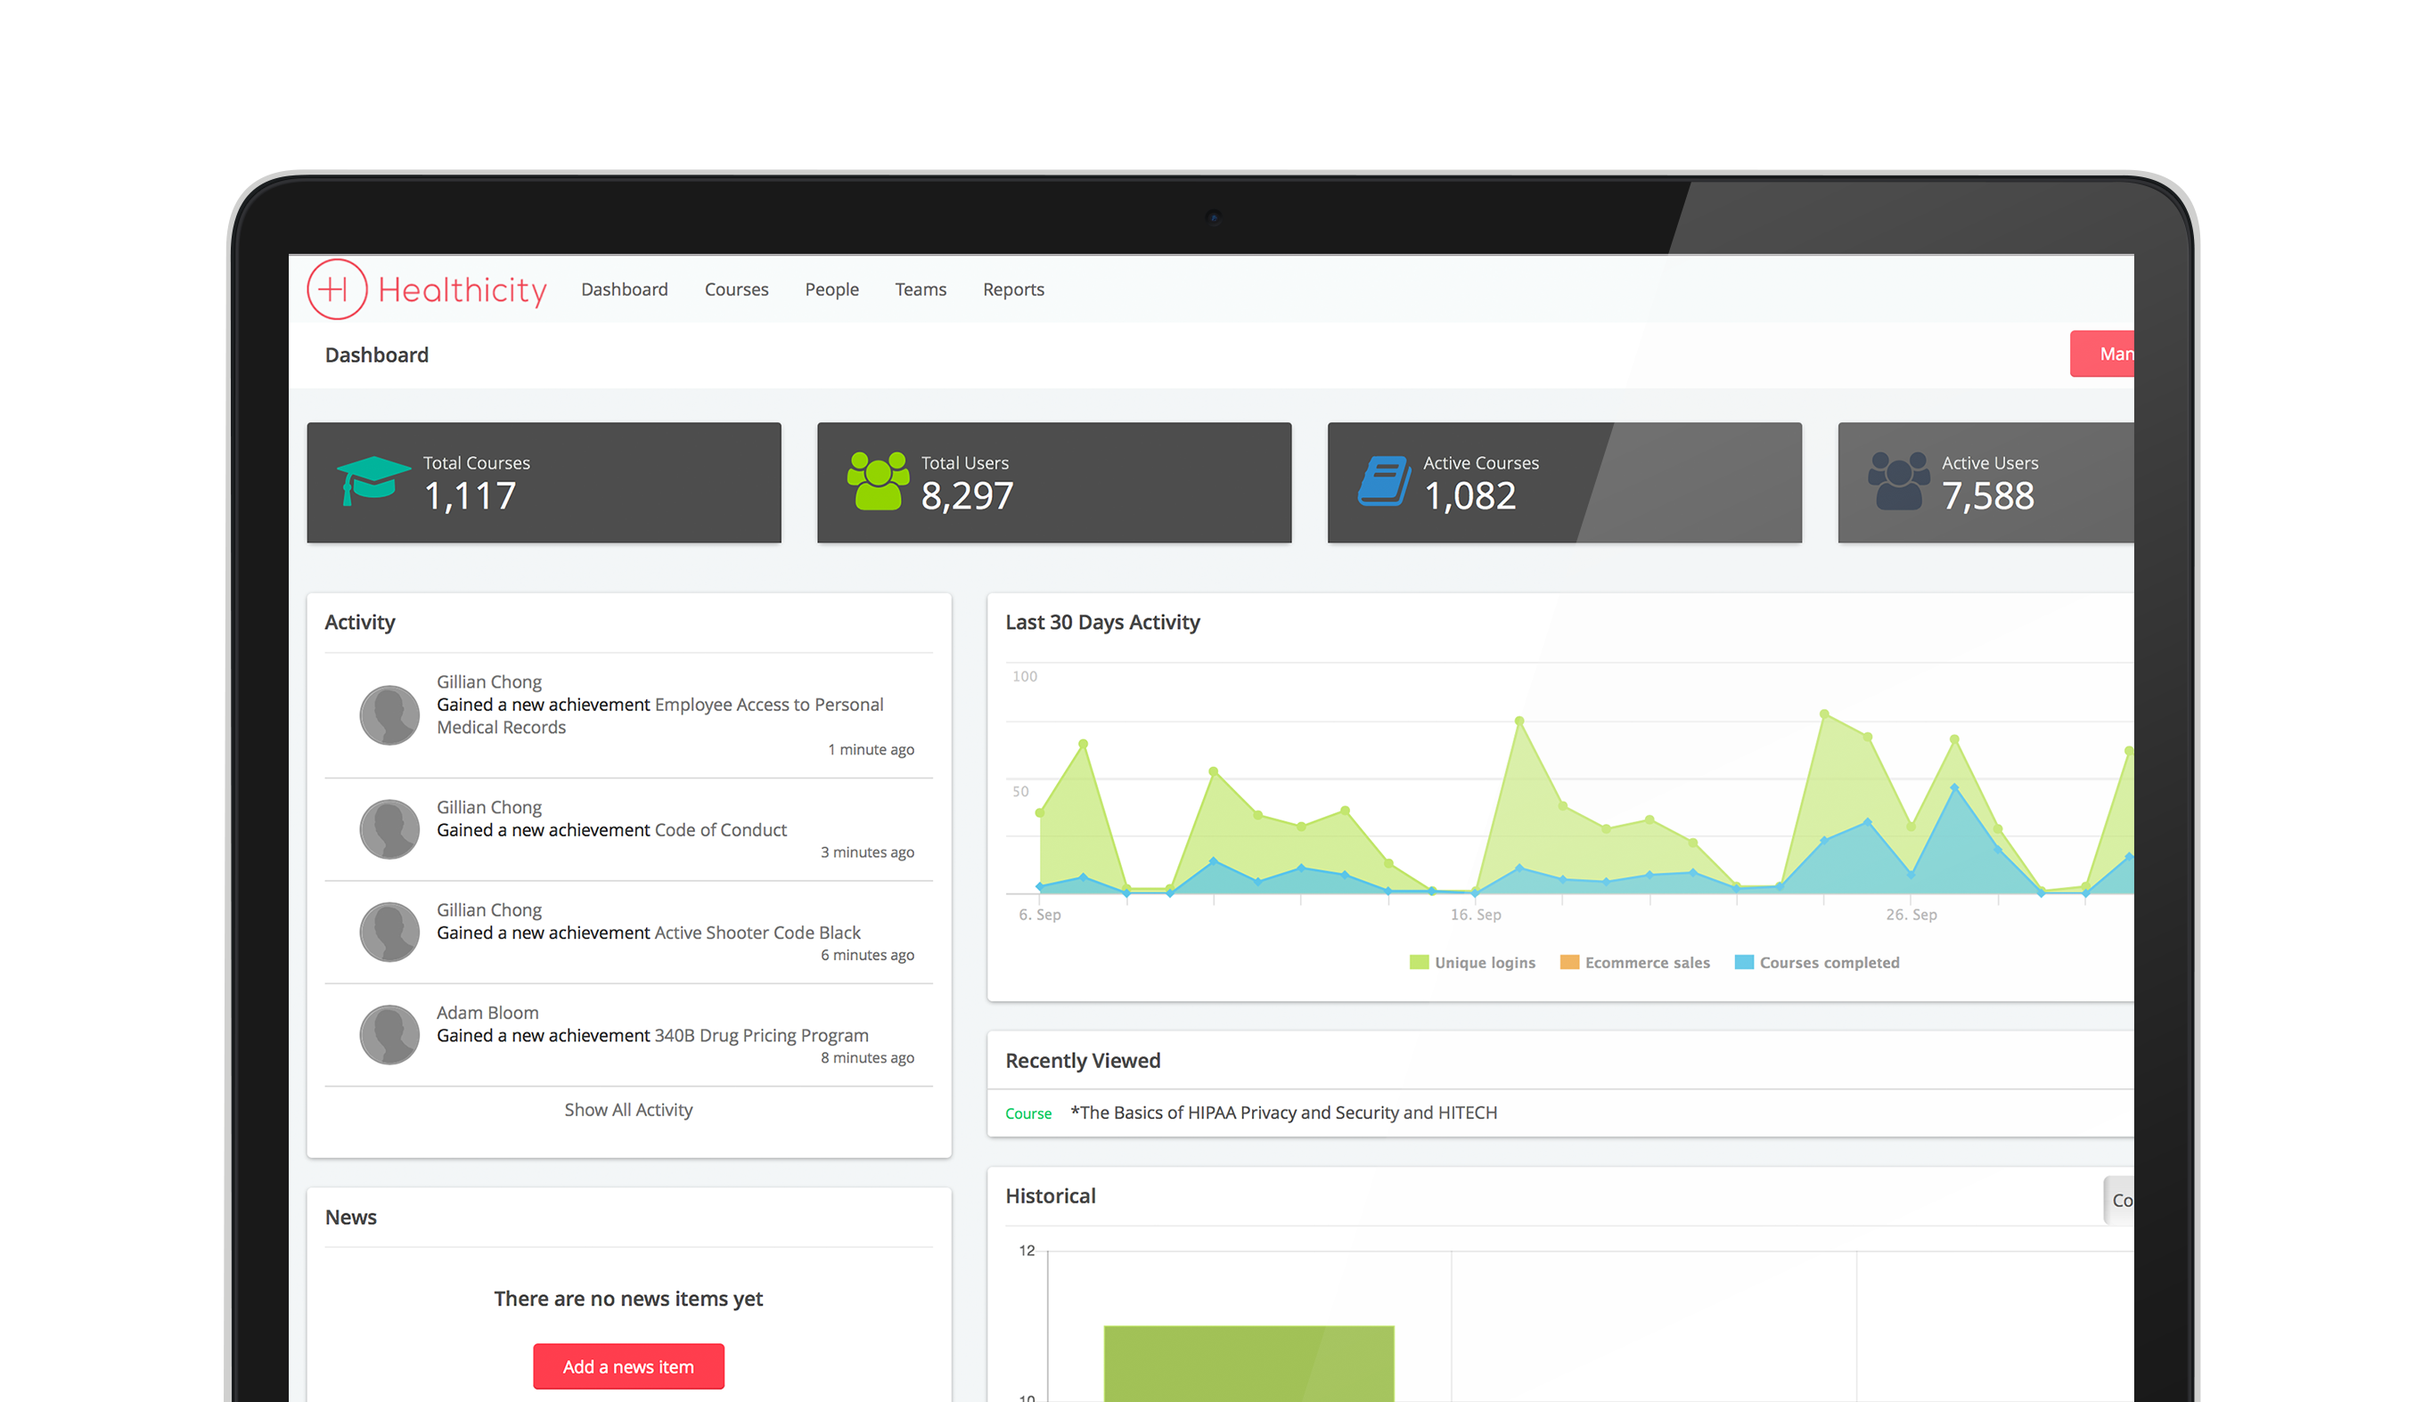Go to the People navigation item
The image size is (2423, 1402).
click(831, 289)
